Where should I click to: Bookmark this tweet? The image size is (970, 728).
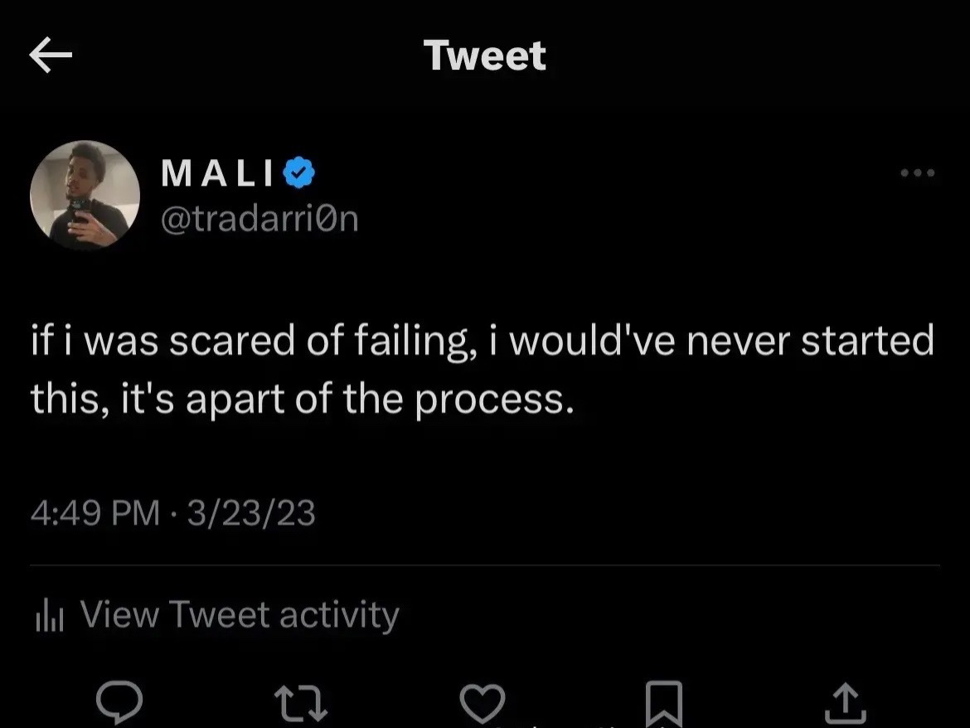pos(664,704)
